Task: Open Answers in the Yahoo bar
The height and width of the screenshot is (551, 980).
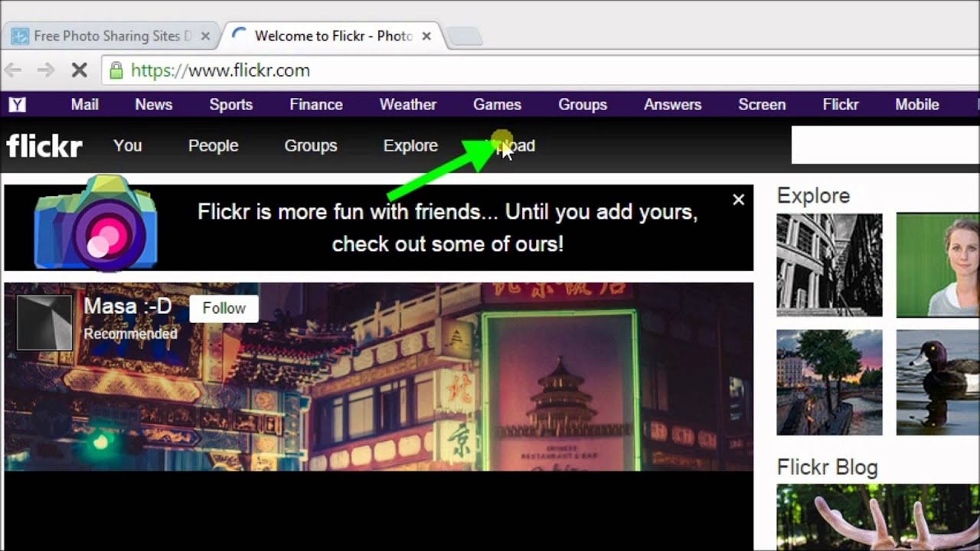Action: pos(673,105)
